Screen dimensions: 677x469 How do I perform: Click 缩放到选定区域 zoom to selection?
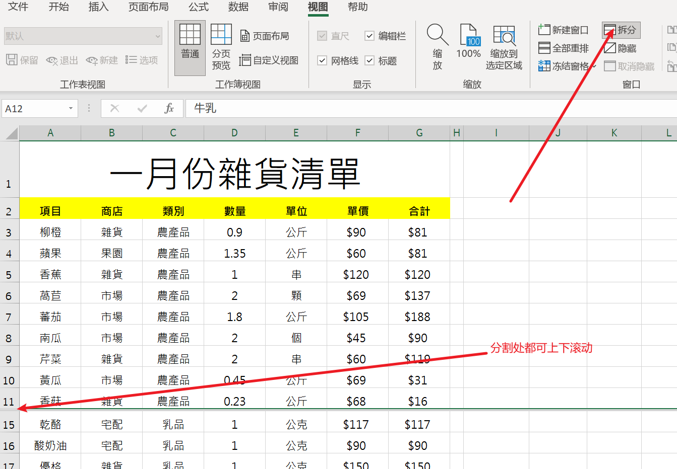point(504,48)
